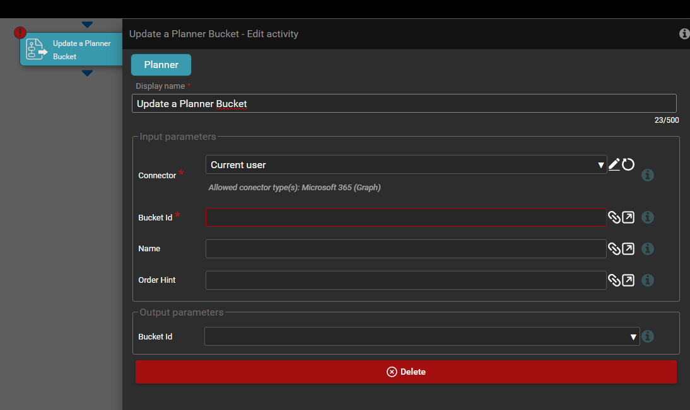
Task: Click the blue arrow below the activity node
Action: (87, 74)
